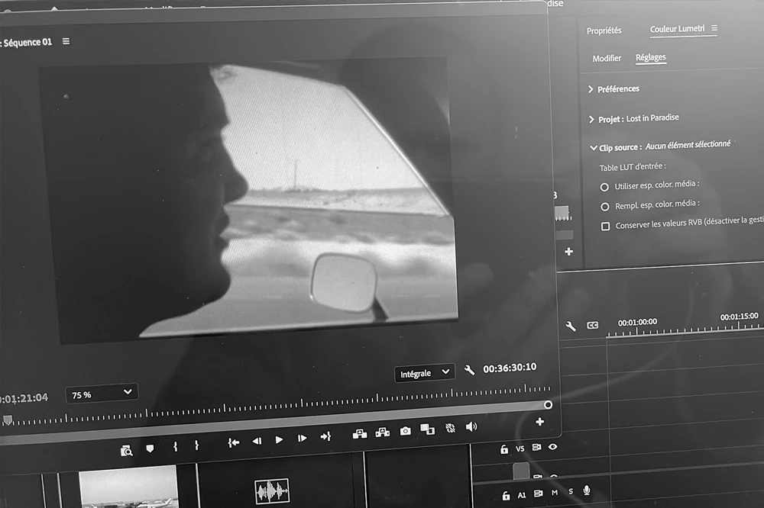Click the video preview of the driver's profile
This screenshot has width=764, height=508.
pyautogui.click(x=248, y=200)
